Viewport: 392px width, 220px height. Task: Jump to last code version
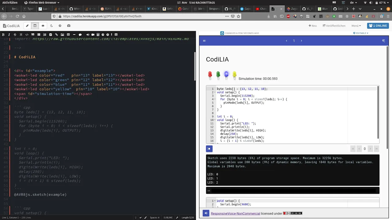[x=376, y=149]
